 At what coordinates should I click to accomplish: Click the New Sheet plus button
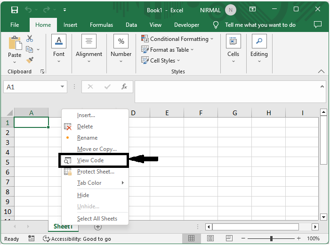98,227
